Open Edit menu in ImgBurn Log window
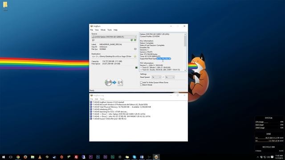285x160 pixels. pyautogui.click(x=96, y=99)
